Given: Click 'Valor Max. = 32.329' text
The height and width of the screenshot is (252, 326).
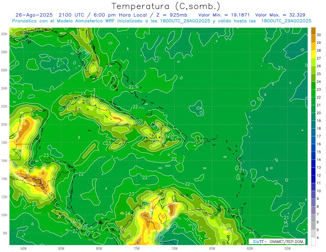Looking at the screenshot, I should tap(280, 15).
